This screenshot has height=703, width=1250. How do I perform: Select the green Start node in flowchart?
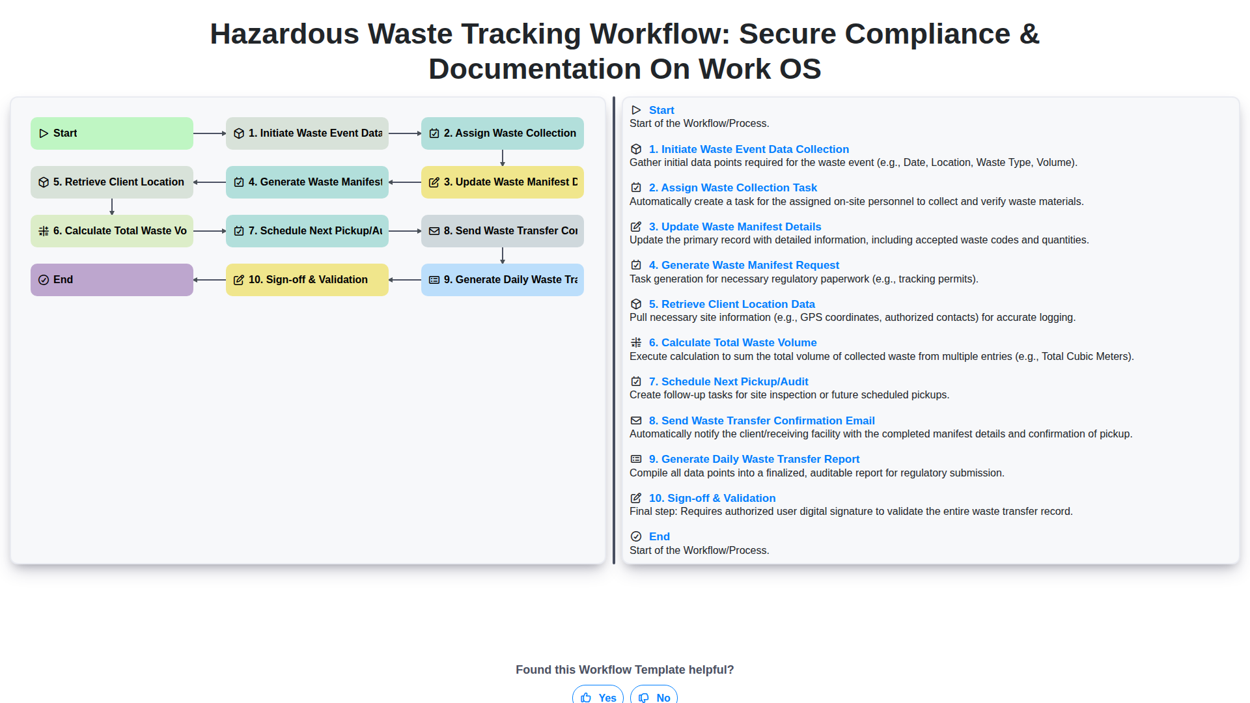pyautogui.click(x=112, y=133)
